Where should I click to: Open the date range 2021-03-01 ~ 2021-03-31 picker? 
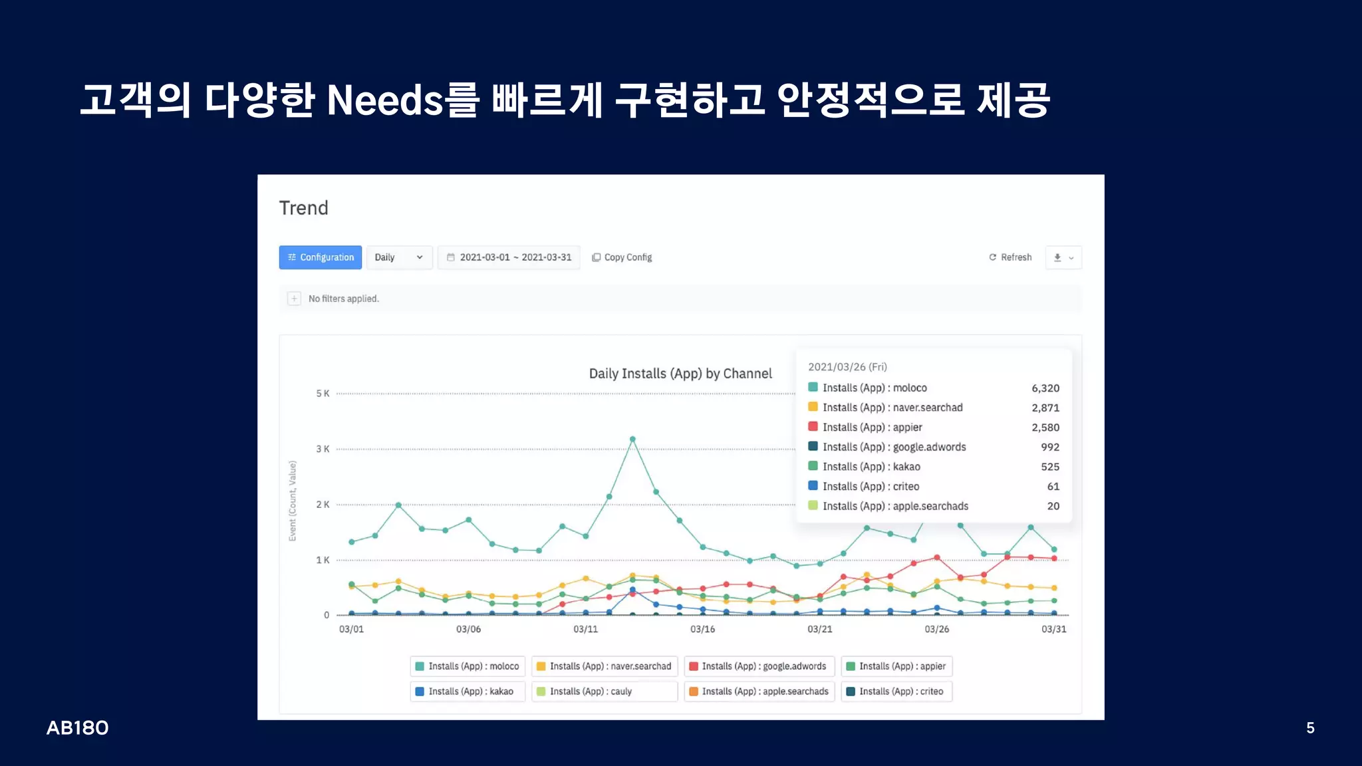pyautogui.click(x=509, y=257)
